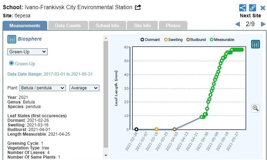267x160 pixels.
Task: Click the share icon in top right
Action: [x=243, y=8]
